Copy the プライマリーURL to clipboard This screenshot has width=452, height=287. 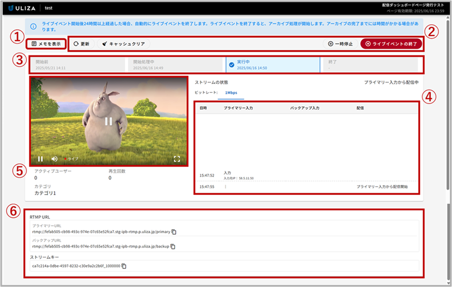[x=174, y=232]
